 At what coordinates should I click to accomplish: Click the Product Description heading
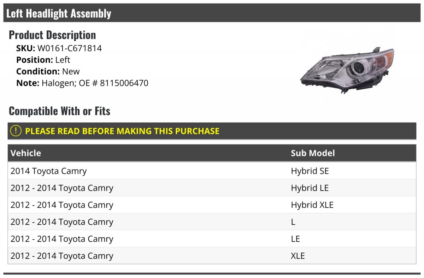point(52,35)
